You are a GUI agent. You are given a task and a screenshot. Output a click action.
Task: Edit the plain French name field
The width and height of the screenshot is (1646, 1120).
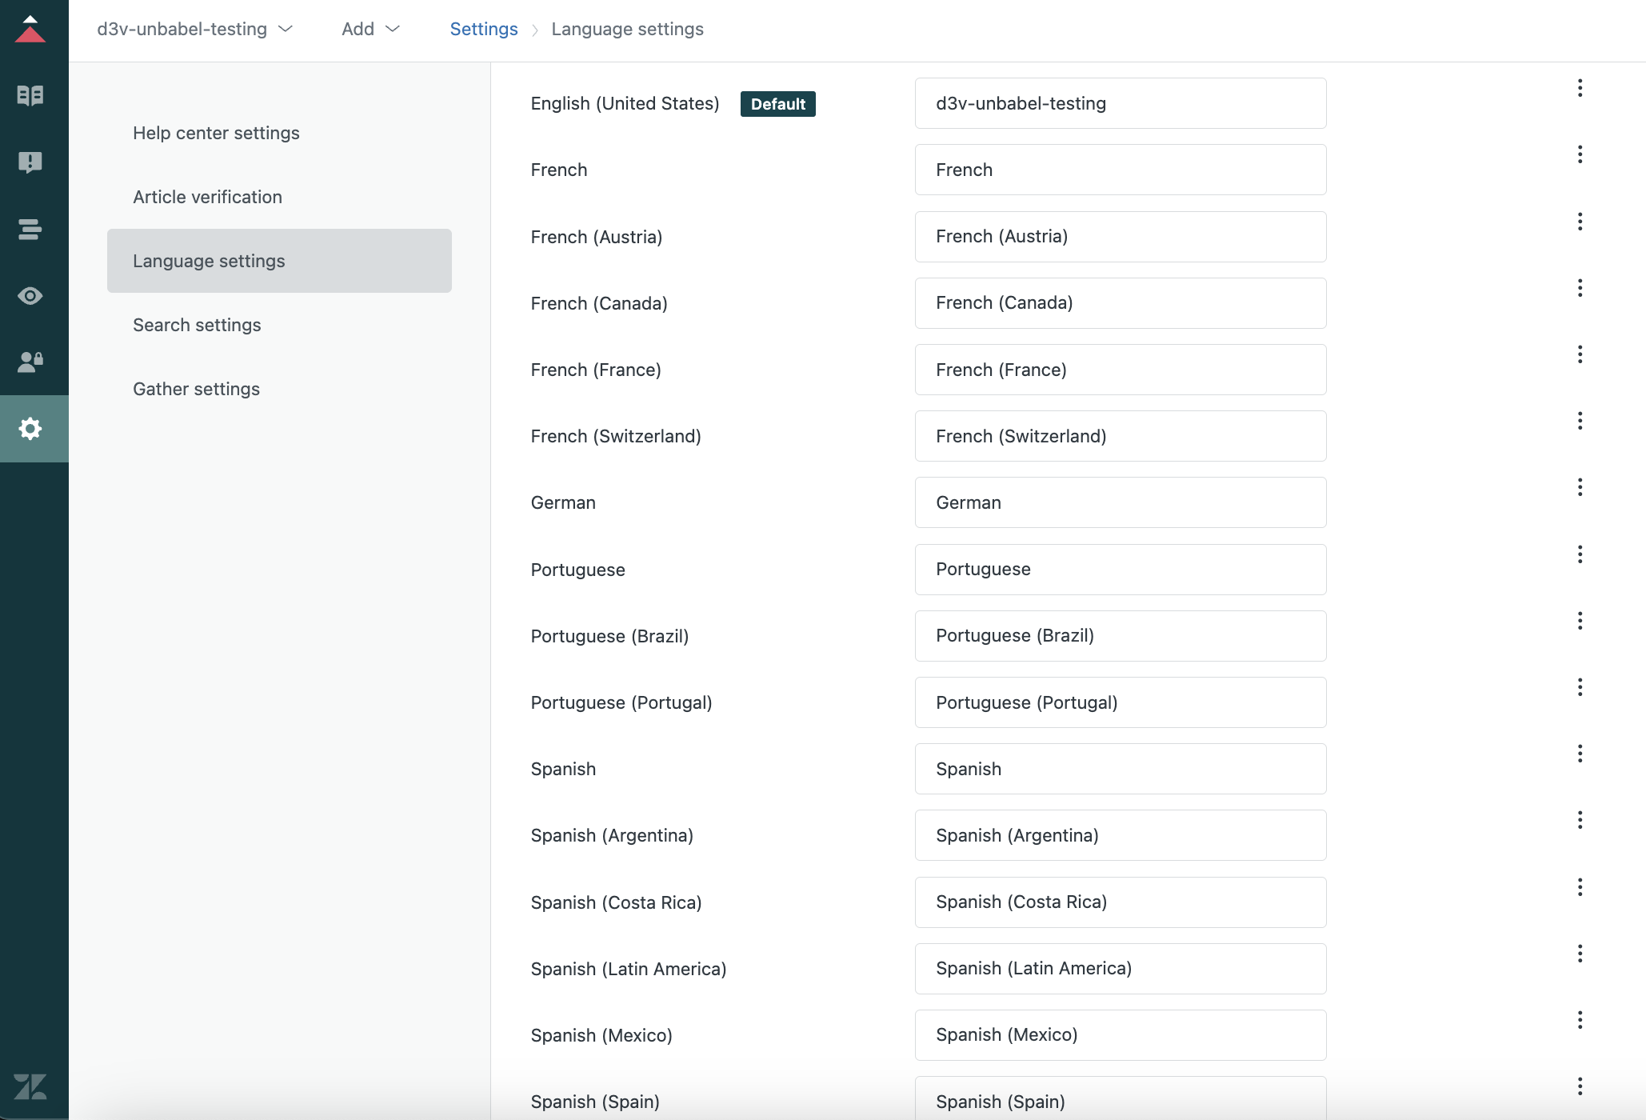click(x=1121, y=170)
